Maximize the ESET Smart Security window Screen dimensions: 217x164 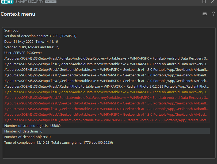point(204,2)
